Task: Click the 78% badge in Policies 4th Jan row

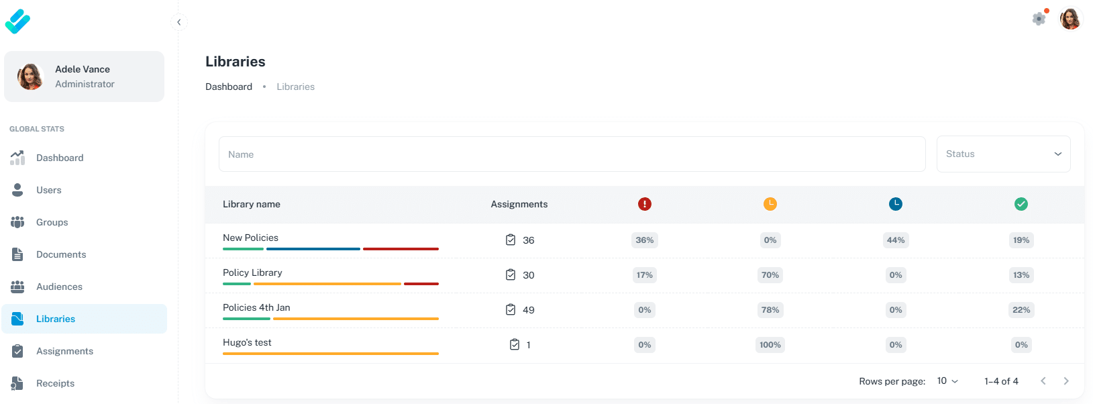Action: coord(770,310)
